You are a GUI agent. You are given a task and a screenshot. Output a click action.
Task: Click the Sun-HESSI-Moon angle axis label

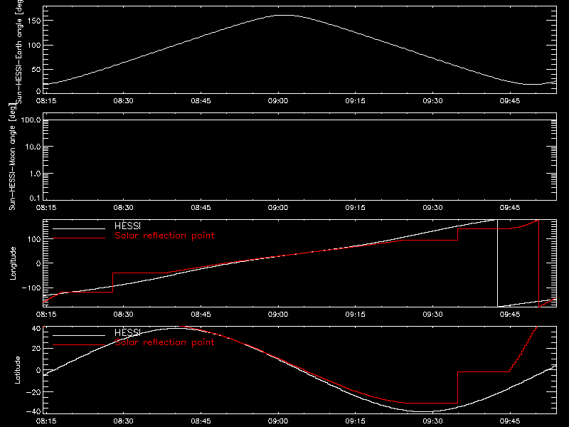coord(12,157)
